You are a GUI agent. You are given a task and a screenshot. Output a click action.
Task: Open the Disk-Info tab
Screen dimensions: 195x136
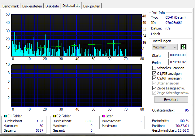pyautogui.click(x=52, y=6)
